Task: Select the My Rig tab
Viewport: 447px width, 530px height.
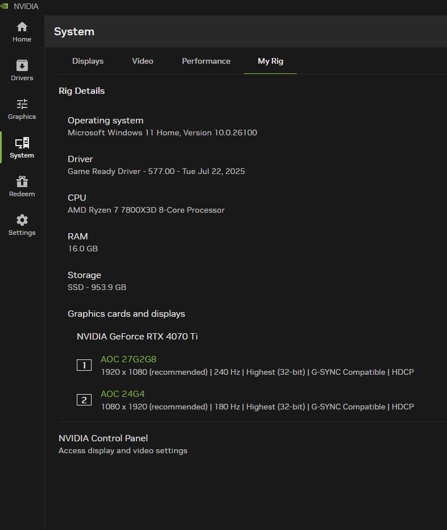Action: tap(270, 61)
